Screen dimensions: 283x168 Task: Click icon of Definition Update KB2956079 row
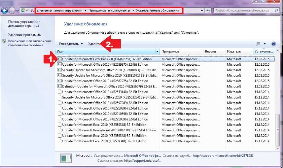(x=59, y=86)
